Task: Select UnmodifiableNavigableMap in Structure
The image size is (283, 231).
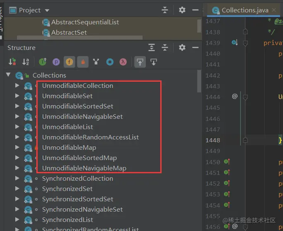Action: click(x=84, y=168)
